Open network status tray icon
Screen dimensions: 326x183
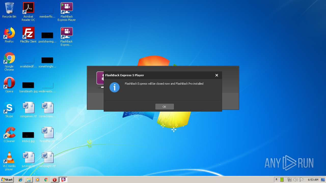tap(289, 180)
